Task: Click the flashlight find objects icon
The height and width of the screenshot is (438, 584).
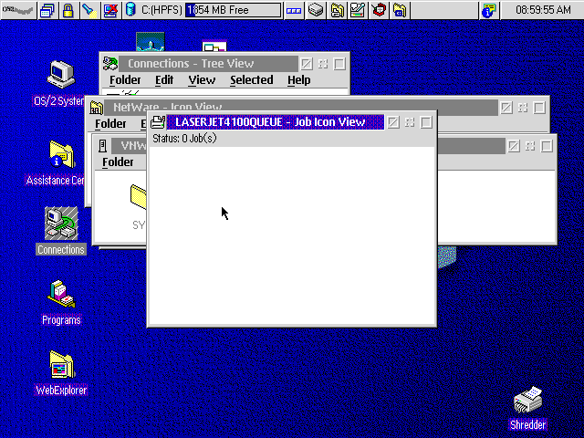Action: click(x=89, y=10)
